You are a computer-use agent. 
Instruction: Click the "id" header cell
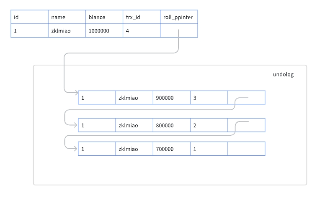point(29,17)
